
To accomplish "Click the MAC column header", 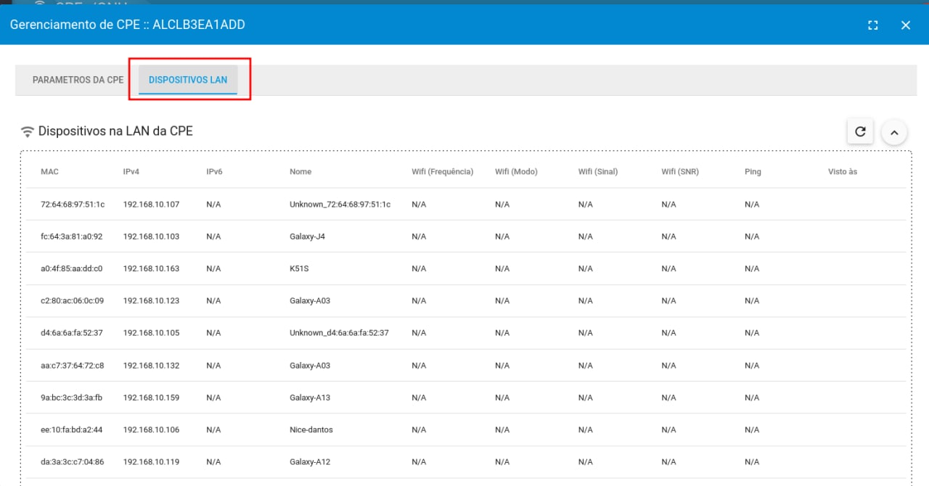I will [x=49, y=172].
